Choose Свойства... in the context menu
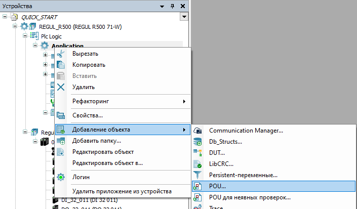 [88, 115]
